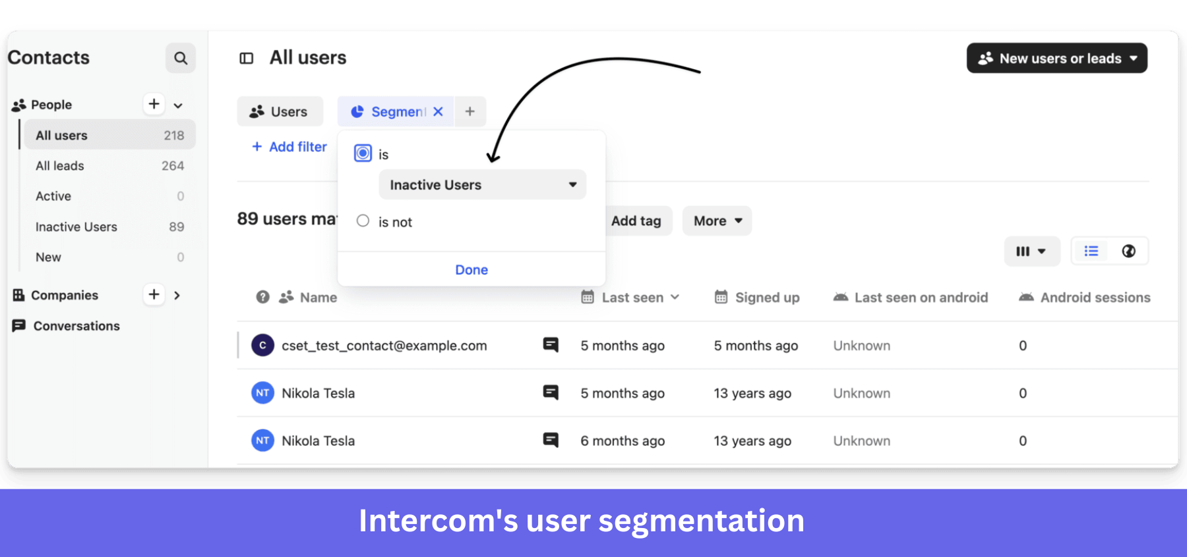Open conversation for cset_test_contact row
Viewport: 1187px width, 557px height.
pyautogui.click(x=551, y=344)
